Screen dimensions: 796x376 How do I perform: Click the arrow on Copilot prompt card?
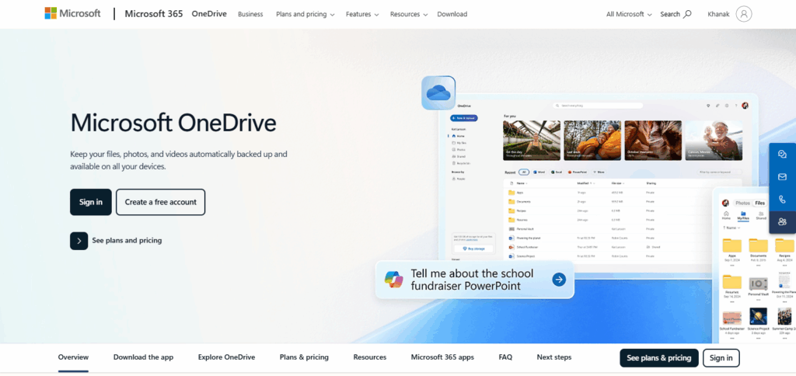(x=559, y=279)
